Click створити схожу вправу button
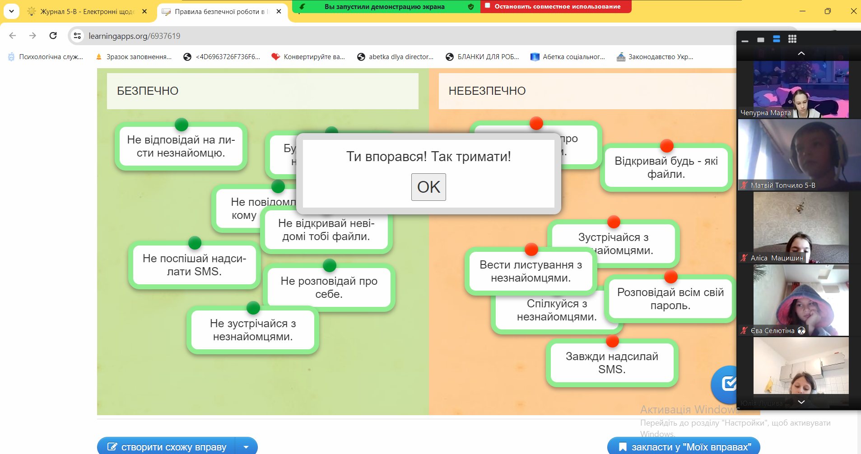Image resolution: width=861 pixels, height=454 pixels. click(167, 447)
